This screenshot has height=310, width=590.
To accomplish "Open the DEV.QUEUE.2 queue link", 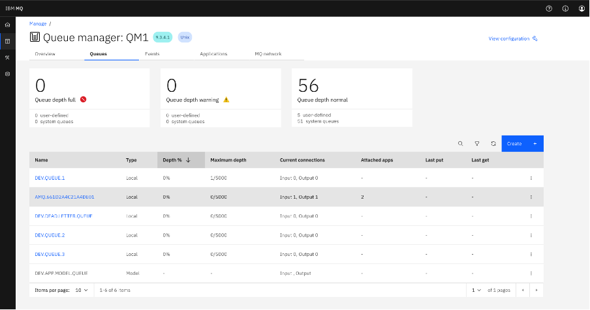I will click(50, 234).
